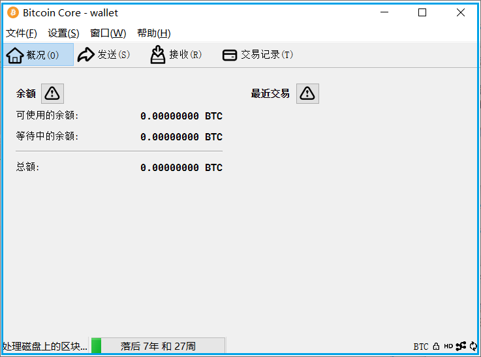Click the HD wallet status icon
Image resolution: width=481 pixels, height=357 pixels.
point(448,347)
